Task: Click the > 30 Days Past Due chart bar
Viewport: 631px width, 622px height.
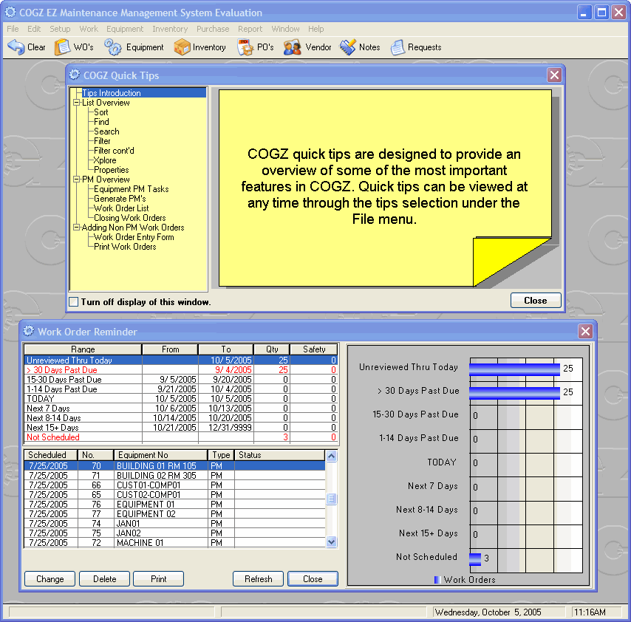Action: (x=515, y=393)
